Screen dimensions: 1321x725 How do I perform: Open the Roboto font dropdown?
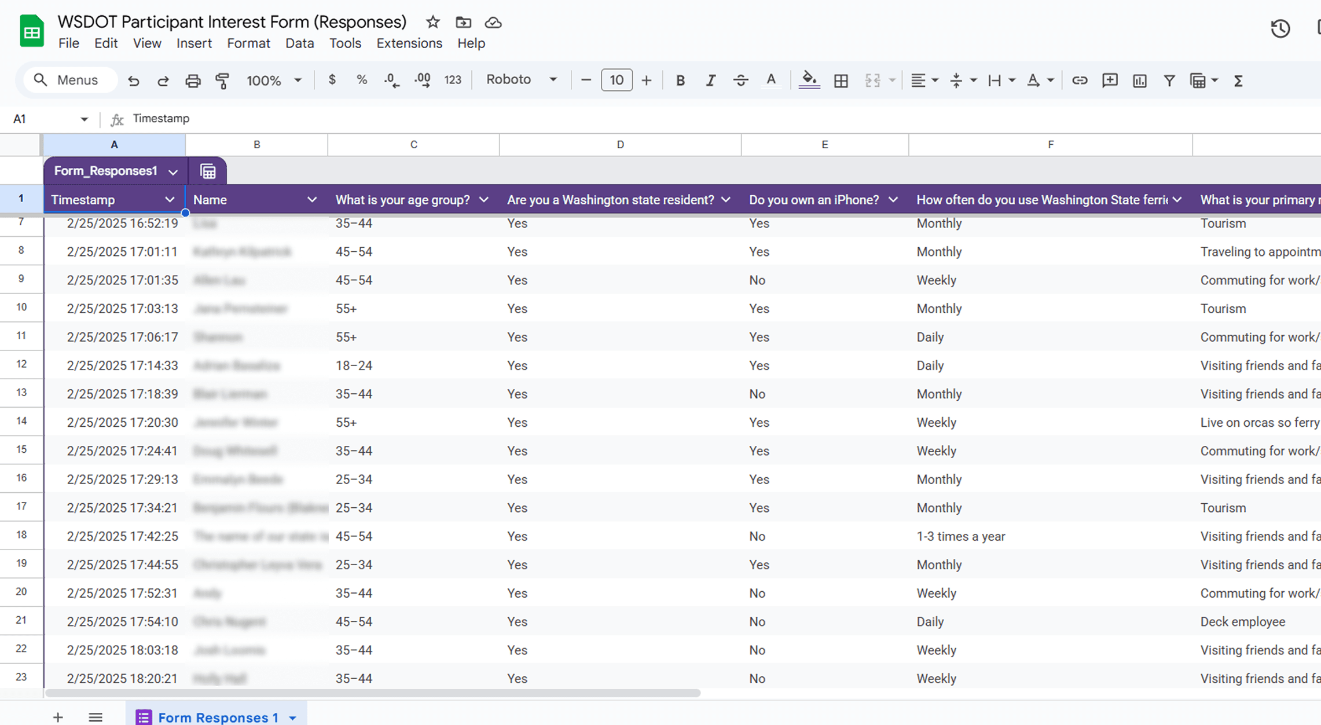(521, 79)
